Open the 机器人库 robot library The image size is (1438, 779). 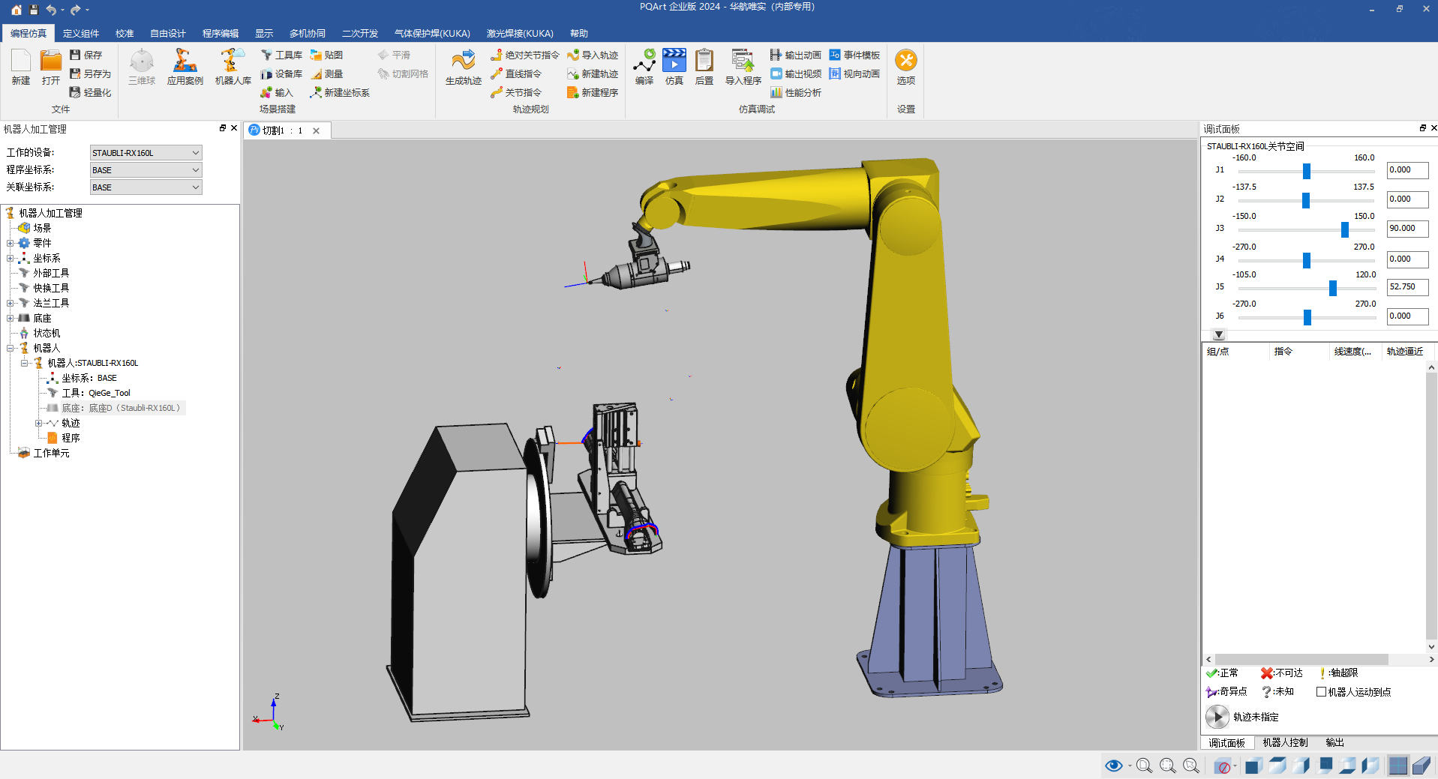point(233,66)
